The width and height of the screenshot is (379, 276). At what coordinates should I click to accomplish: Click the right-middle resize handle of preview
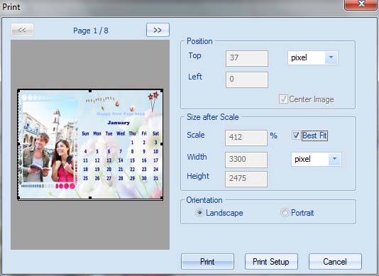click(x=162, y=144)
